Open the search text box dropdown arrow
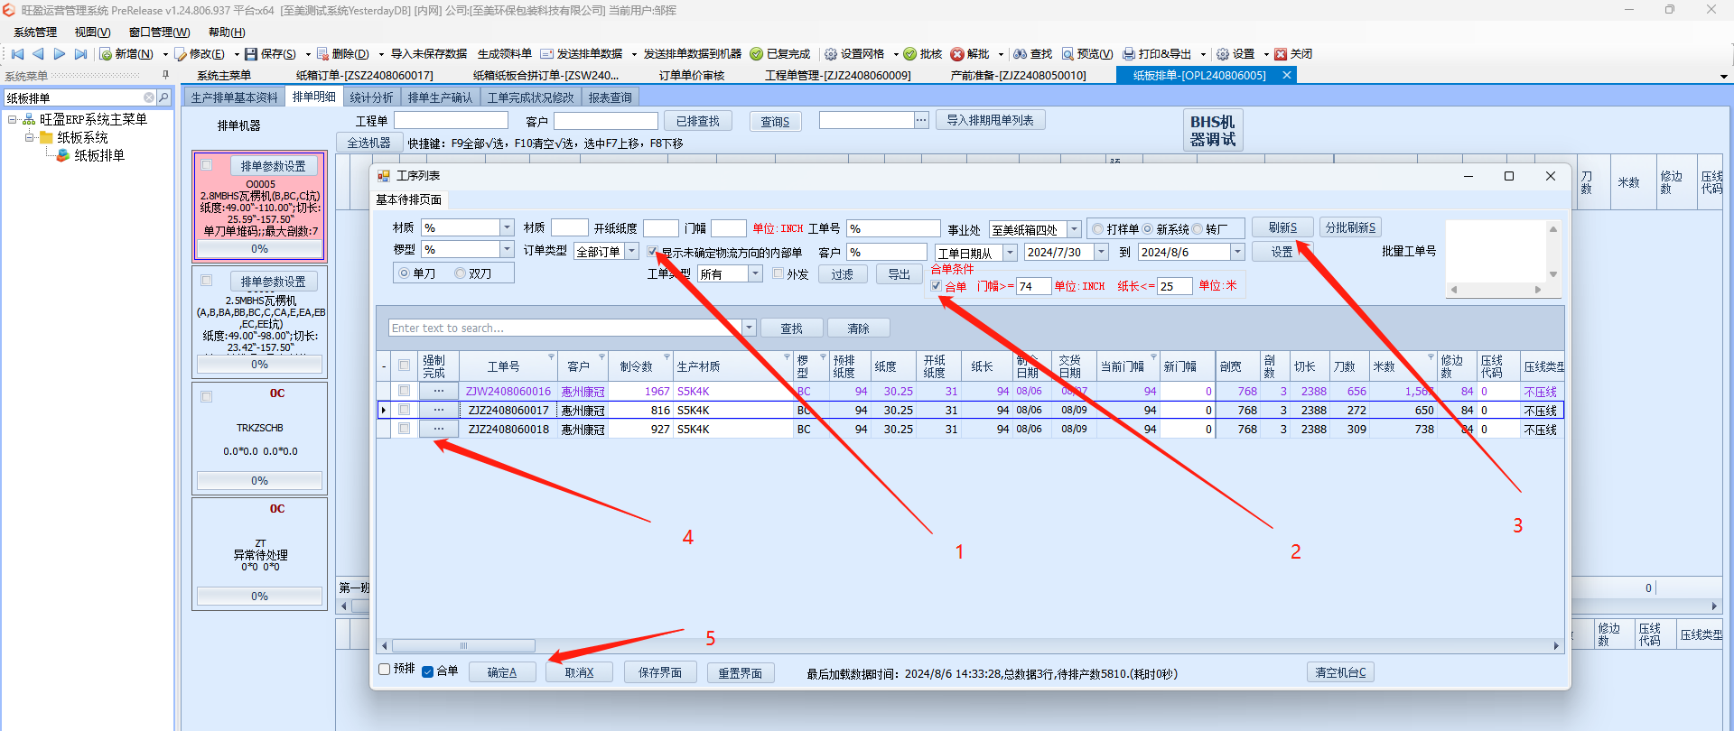 pos(749,328)
